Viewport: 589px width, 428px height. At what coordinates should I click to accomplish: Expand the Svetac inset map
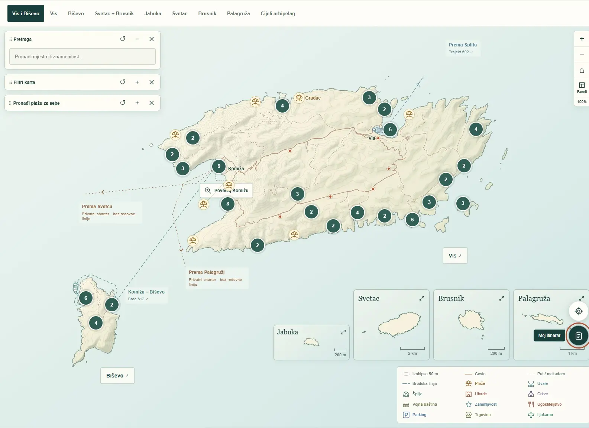point(422,298)
